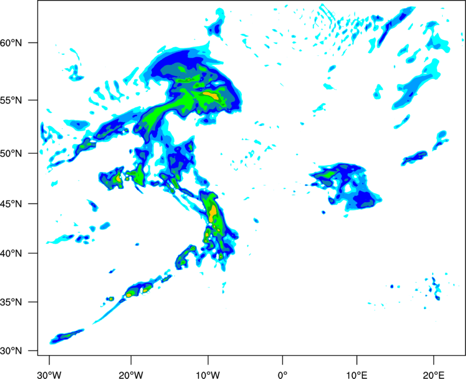Click the dark blue blob near 45°N 11°E

click(365, 199)
